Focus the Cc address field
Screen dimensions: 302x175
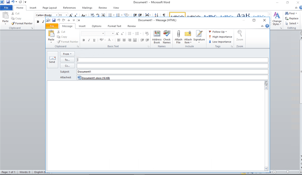tap(172, 66)
